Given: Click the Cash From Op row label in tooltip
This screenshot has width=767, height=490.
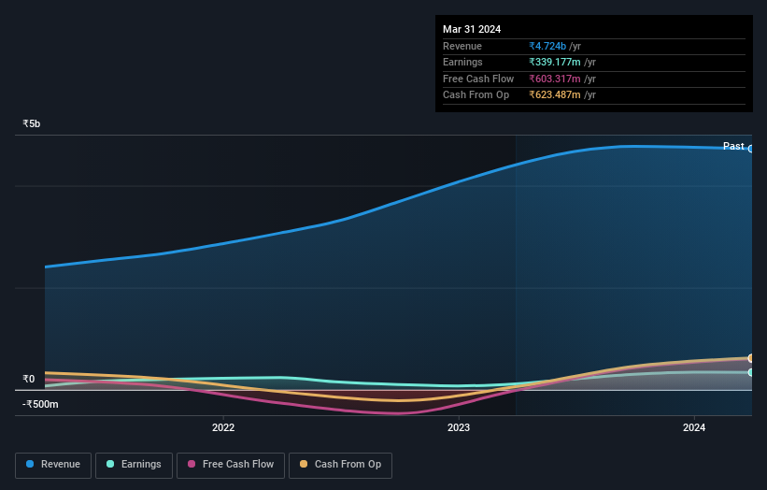Looking at the screenshot, I should [476, 95].
